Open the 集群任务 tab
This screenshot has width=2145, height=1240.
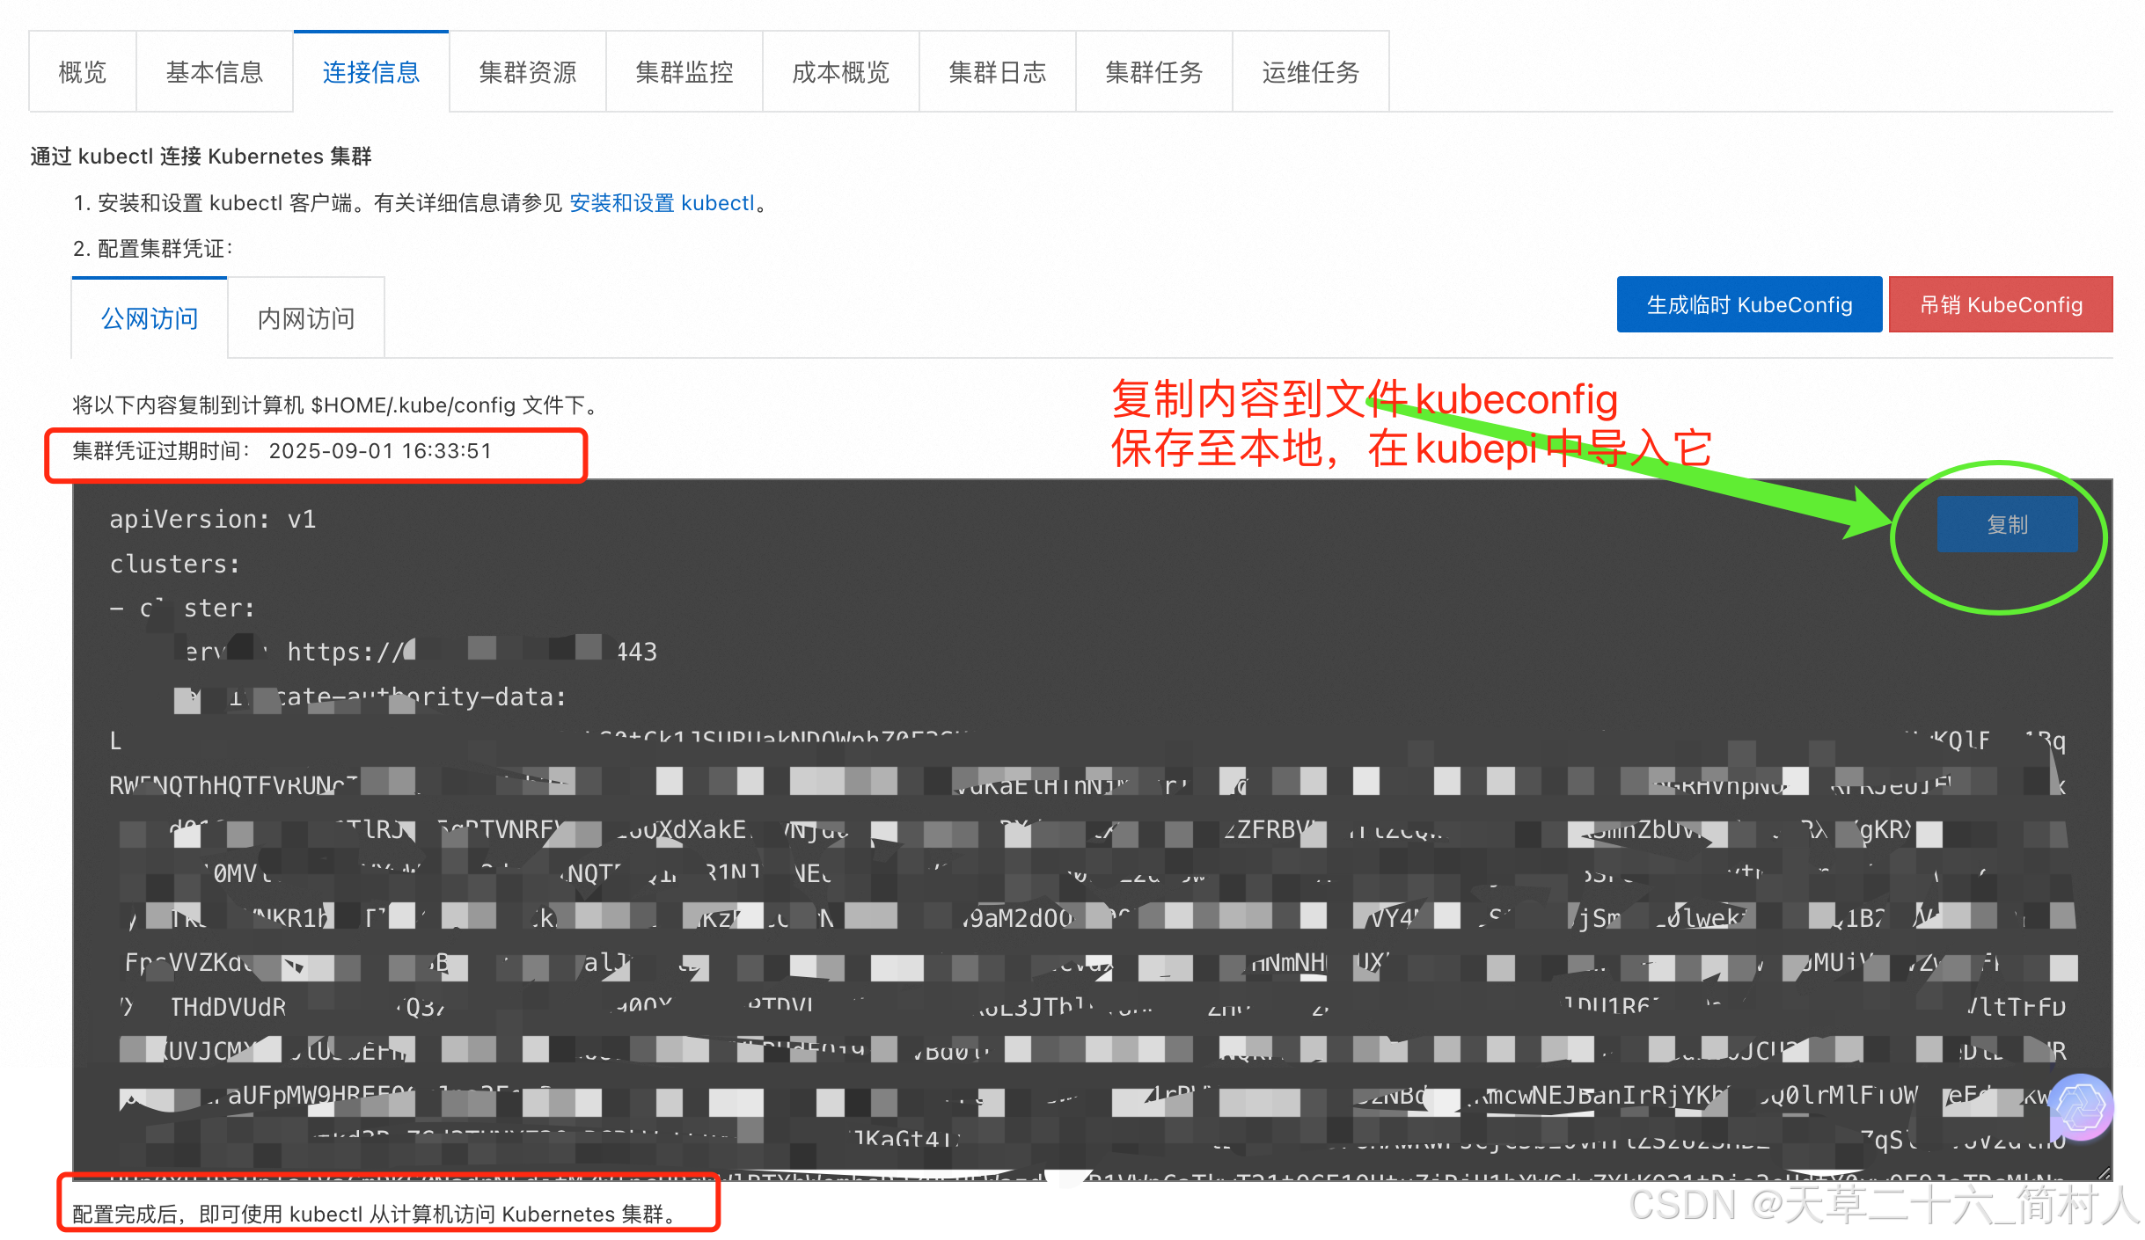(1154, 72)
